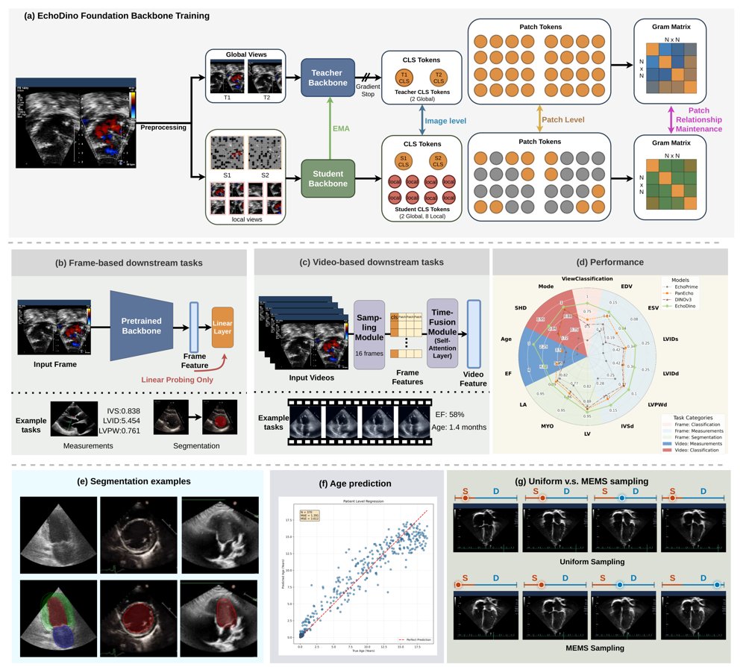Select the 'Age: 1.4 months' value

point(459,428)
